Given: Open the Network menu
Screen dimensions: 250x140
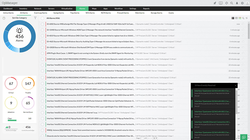Looking at the screenshot, I should [x=38, y=9].
